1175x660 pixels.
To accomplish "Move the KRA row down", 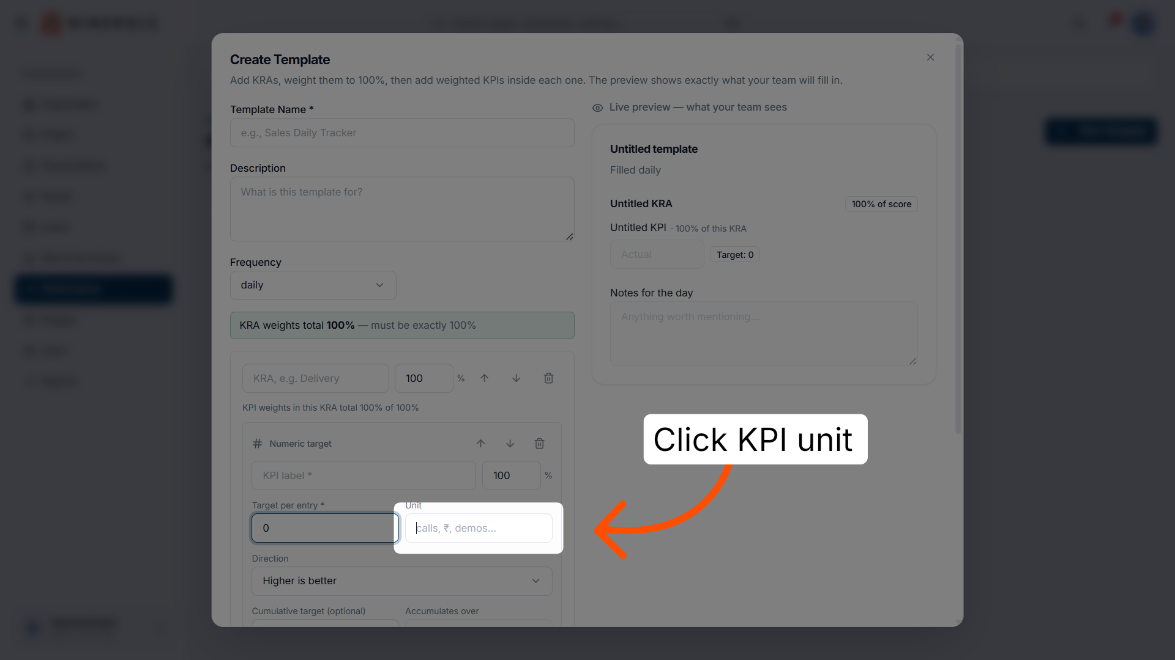I will coord(516,378).
